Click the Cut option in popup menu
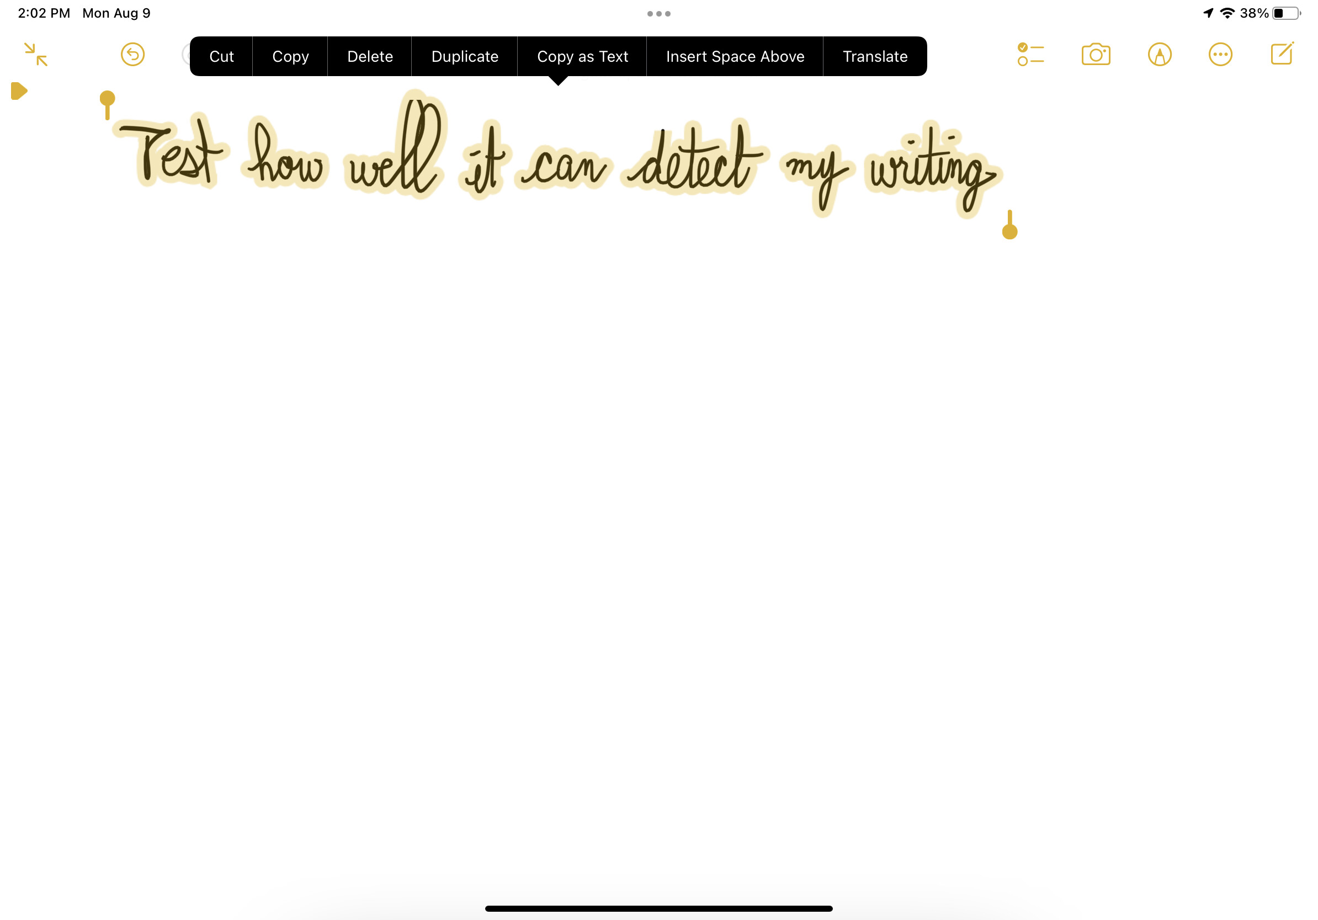The image size is (1318, 920). pyautogui.click(x=220, y=56)
